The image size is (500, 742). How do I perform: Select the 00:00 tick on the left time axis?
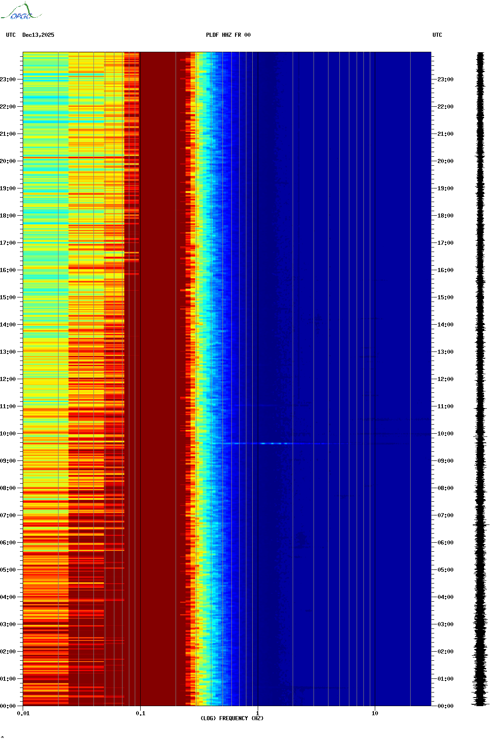click(8, 706)
